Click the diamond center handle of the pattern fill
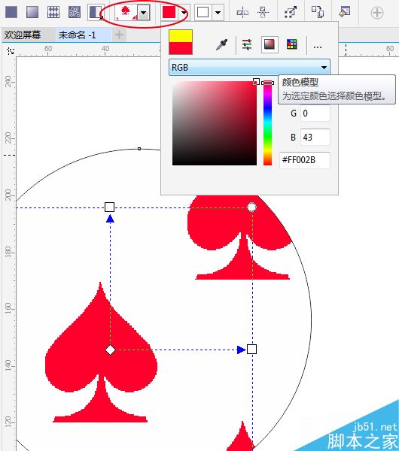399x451 pixels. [110, 350]
